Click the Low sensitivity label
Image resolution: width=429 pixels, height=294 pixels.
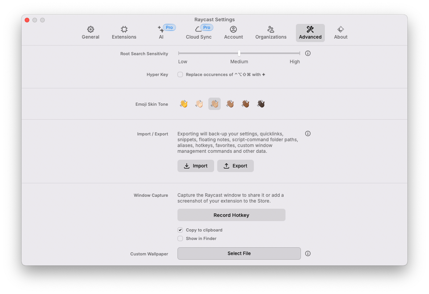(x=182, y=62)
